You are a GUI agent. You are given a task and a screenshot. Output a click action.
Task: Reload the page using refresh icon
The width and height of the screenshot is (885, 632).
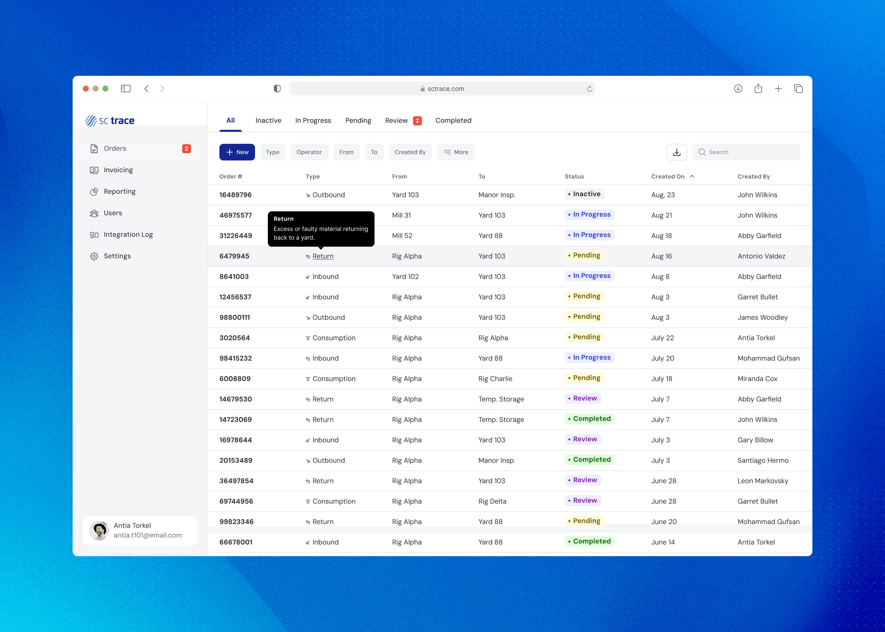[x=589, y=89]
